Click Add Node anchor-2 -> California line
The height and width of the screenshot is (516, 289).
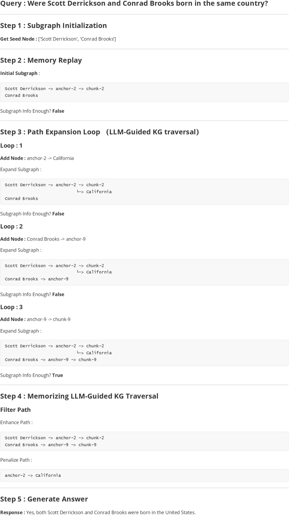point(37,158)
